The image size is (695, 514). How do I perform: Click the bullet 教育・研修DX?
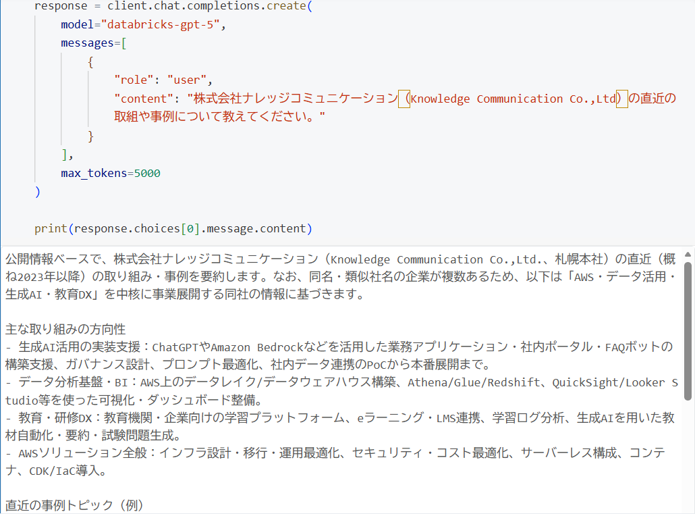pyautogui.click(x=340, y=426)
